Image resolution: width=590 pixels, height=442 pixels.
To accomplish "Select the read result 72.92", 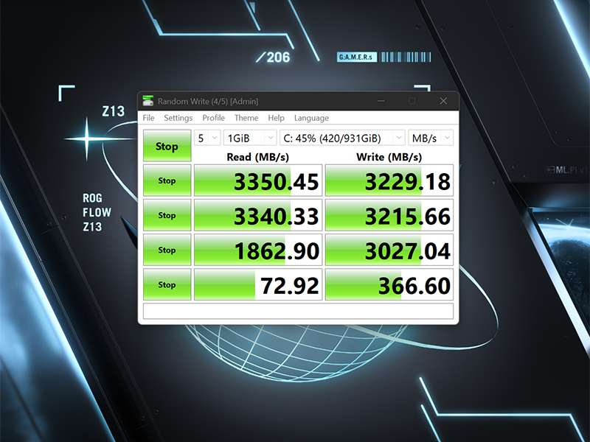I will (258, 284).
